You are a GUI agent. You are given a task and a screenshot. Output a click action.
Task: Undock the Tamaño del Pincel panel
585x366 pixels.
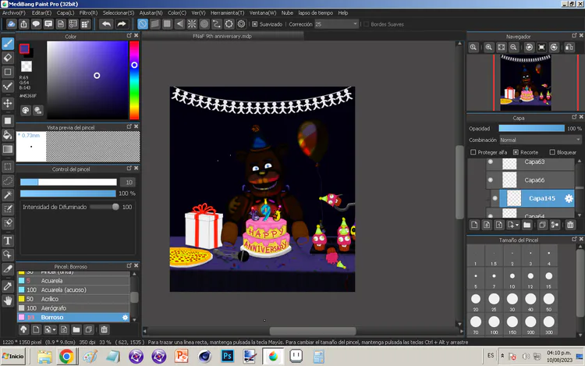click(x=574, y=239)
